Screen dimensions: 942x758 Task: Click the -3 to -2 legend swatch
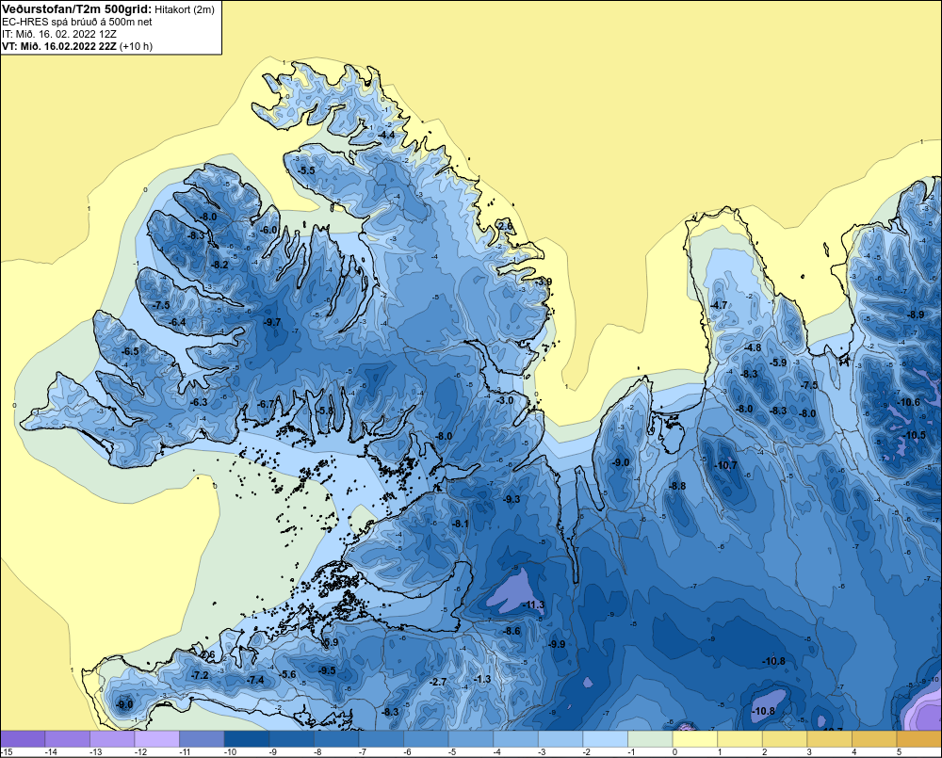pos(560,739)
